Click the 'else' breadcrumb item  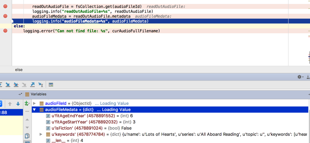[x=19, y=70]
